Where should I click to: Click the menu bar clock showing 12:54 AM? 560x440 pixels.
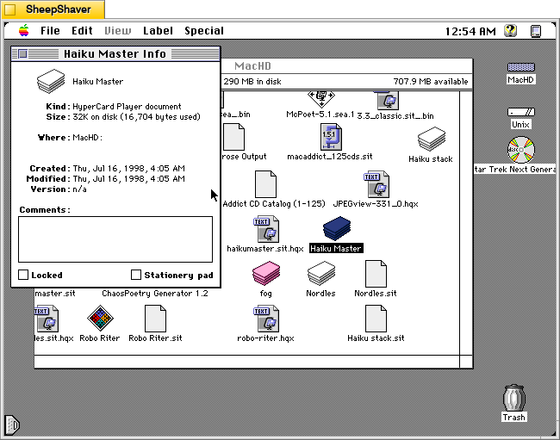click(470, 31)
